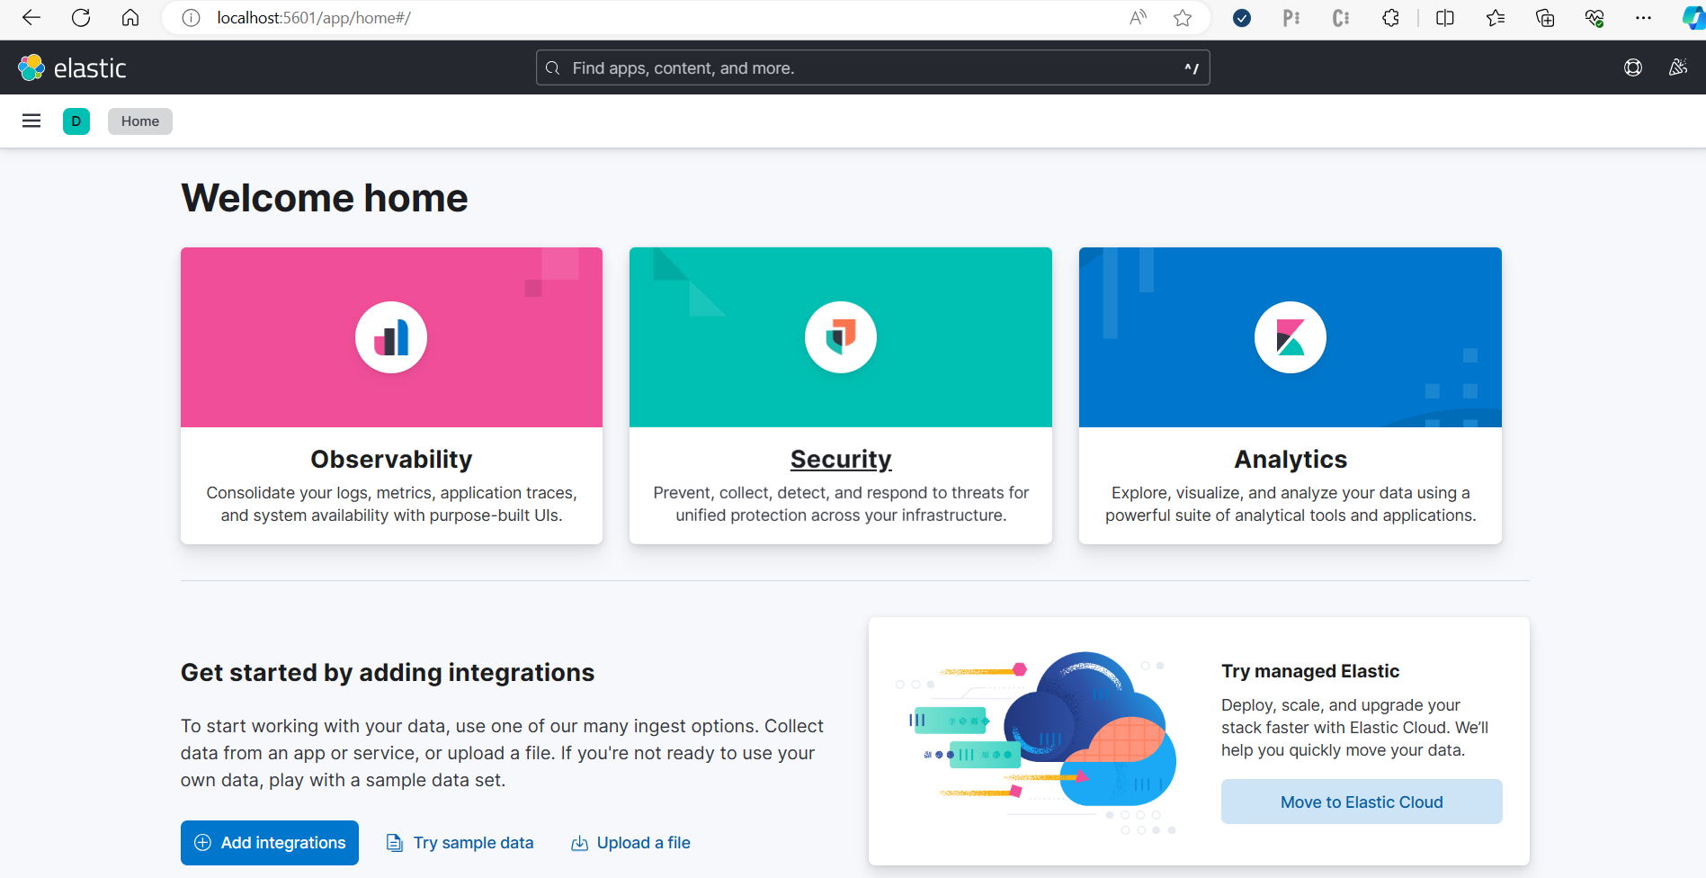This screenshot has height=878, width=1706.
Task: Click the Add integrations button
Action: pyautogui.click(x=270, y=843)
